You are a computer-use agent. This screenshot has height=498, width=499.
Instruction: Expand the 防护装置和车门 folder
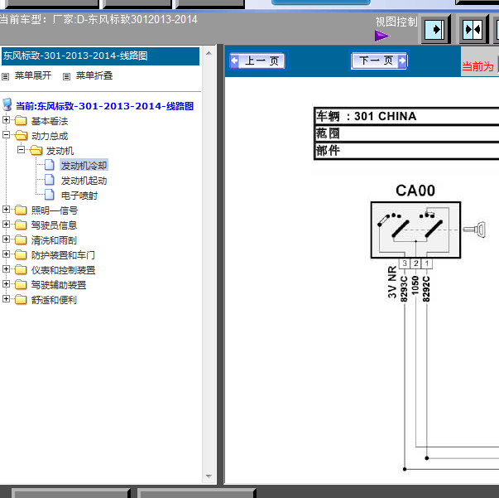click(6, 254)
